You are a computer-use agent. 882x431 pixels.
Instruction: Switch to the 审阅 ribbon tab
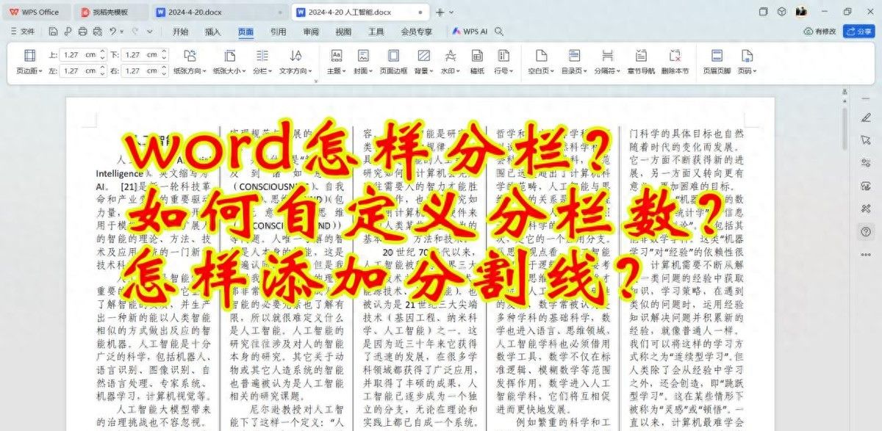point(311,32)
